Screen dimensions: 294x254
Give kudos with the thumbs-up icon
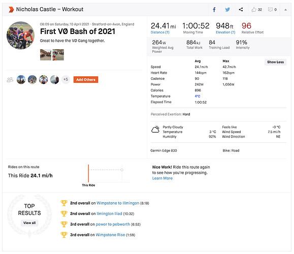click(x=254, y=9)
